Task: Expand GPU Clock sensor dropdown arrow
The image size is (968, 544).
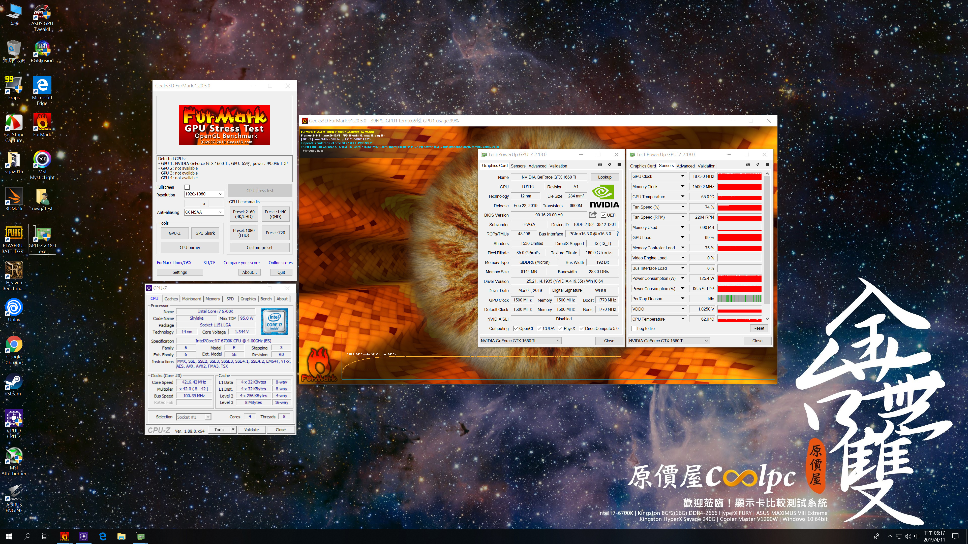Action: click(x=682, y=176)
